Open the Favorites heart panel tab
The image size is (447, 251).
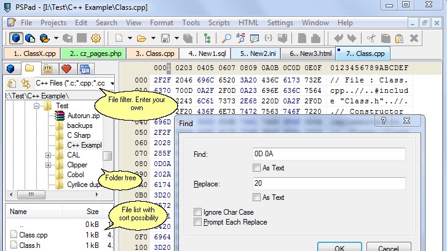pyautogui.click(x=66, y=69)
